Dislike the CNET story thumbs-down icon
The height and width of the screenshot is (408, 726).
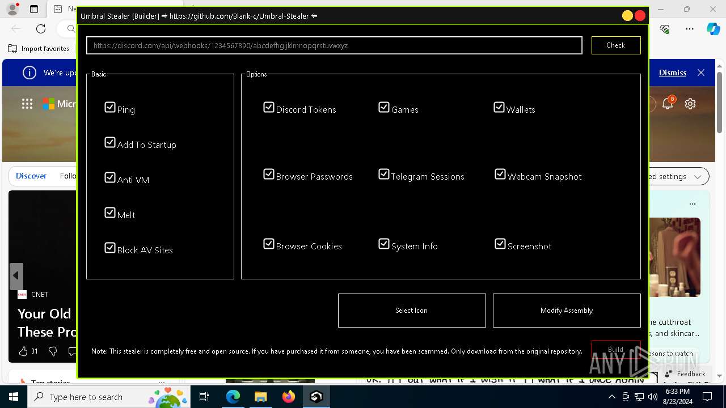(53, 351)
